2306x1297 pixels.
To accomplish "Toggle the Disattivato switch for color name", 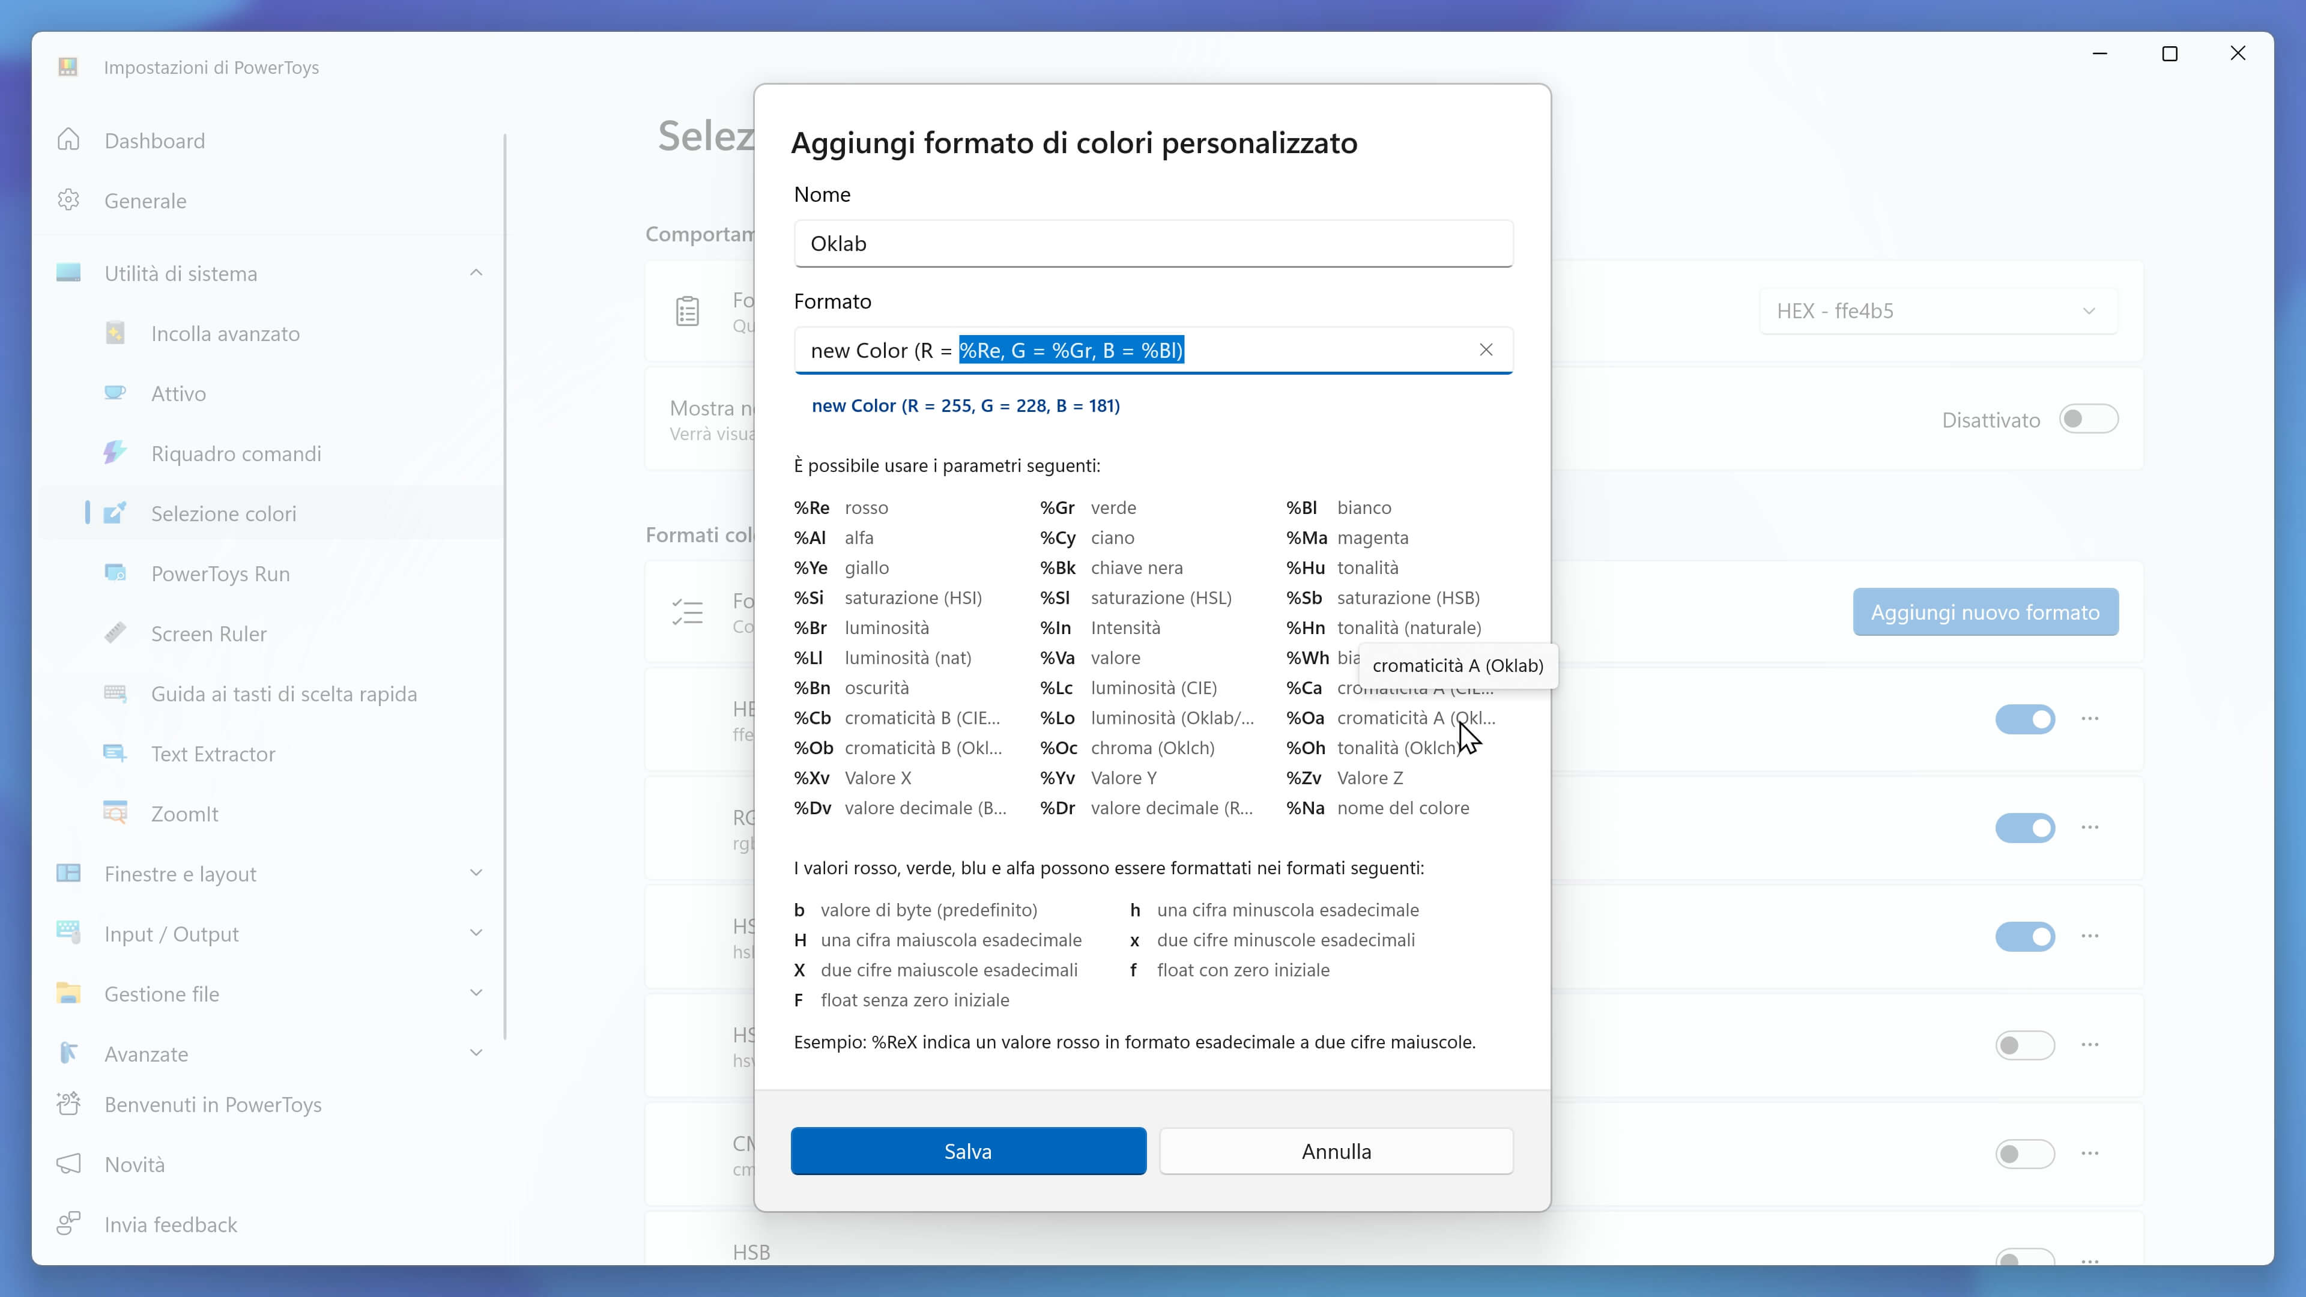I will coord(2089,419).
